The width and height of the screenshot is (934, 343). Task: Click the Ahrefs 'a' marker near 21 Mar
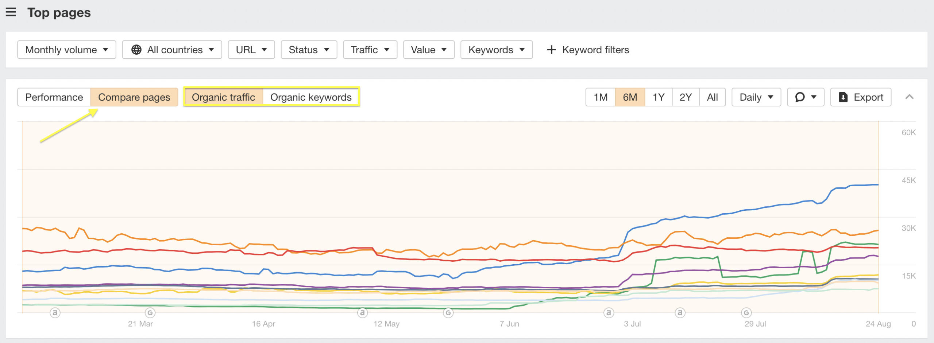coord(55,312)
